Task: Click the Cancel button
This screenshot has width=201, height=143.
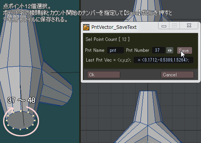Action: pos(177,75)
